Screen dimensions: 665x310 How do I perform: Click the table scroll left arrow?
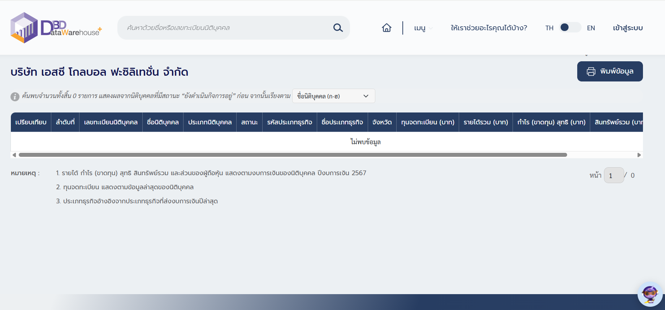[x=14, y=155]
